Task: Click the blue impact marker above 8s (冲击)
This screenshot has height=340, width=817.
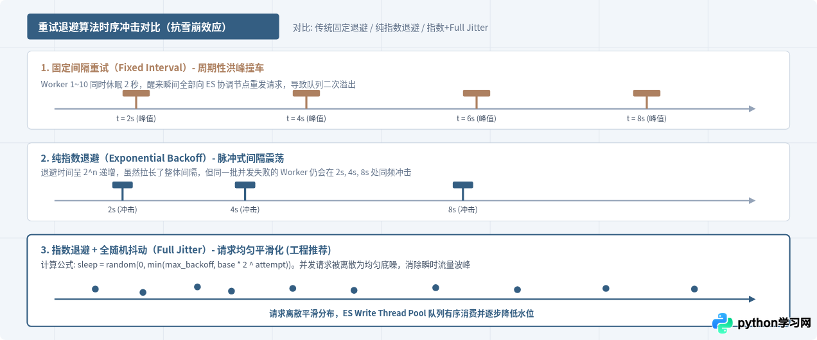Action: 462,185
